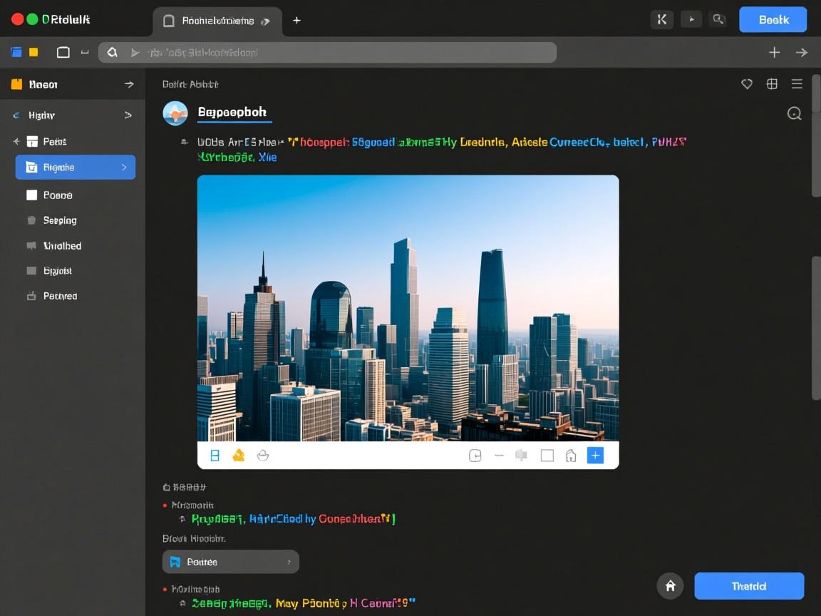
Task: Click the blue Besik button at top right
Action: pyautogui.click(x=773, y=20)
